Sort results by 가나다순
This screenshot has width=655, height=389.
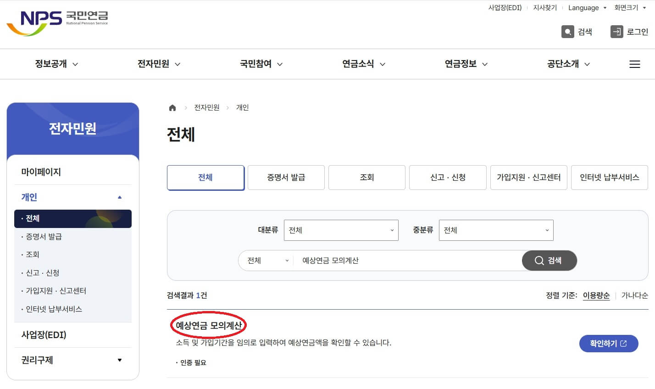634,295
